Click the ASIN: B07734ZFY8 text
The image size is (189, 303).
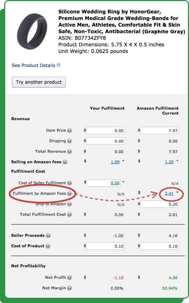click(x=82, y=38)
